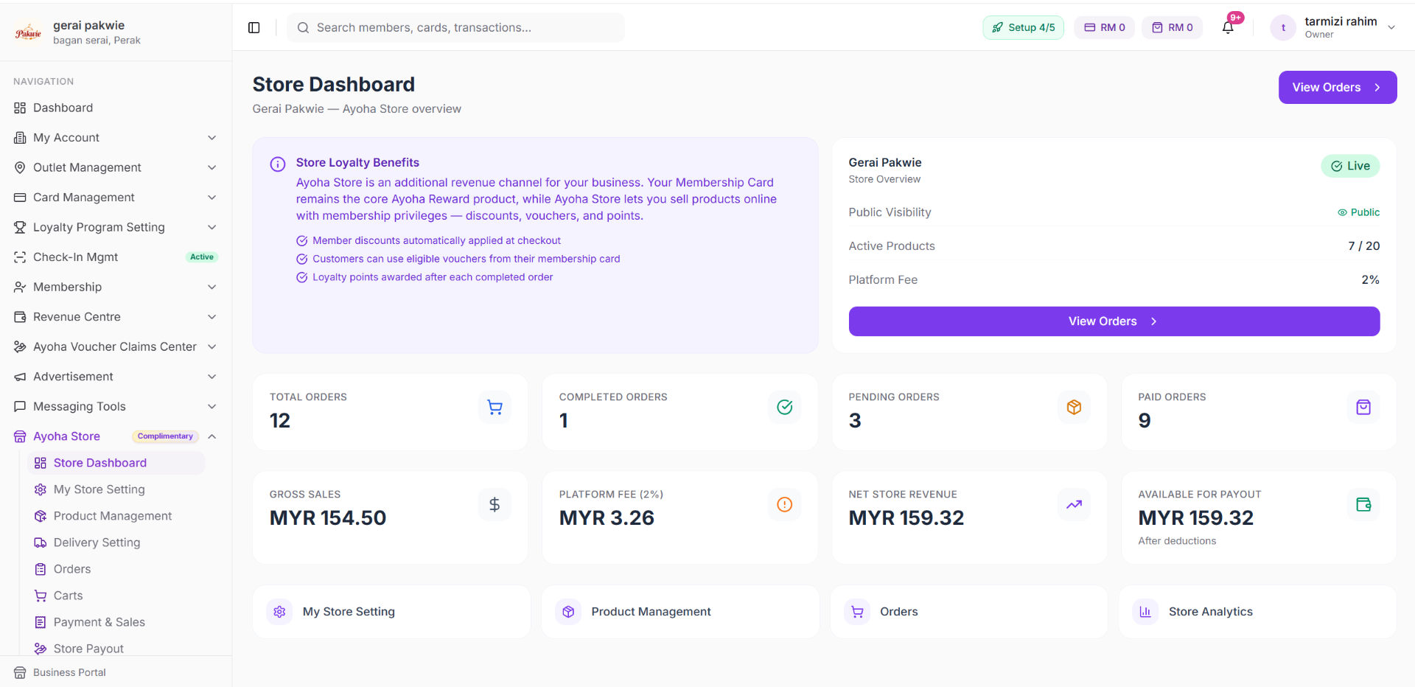Screen dimensions: 1415x687
Task: Focus the search members, cards, transactions field
Action: coord(456,28)
